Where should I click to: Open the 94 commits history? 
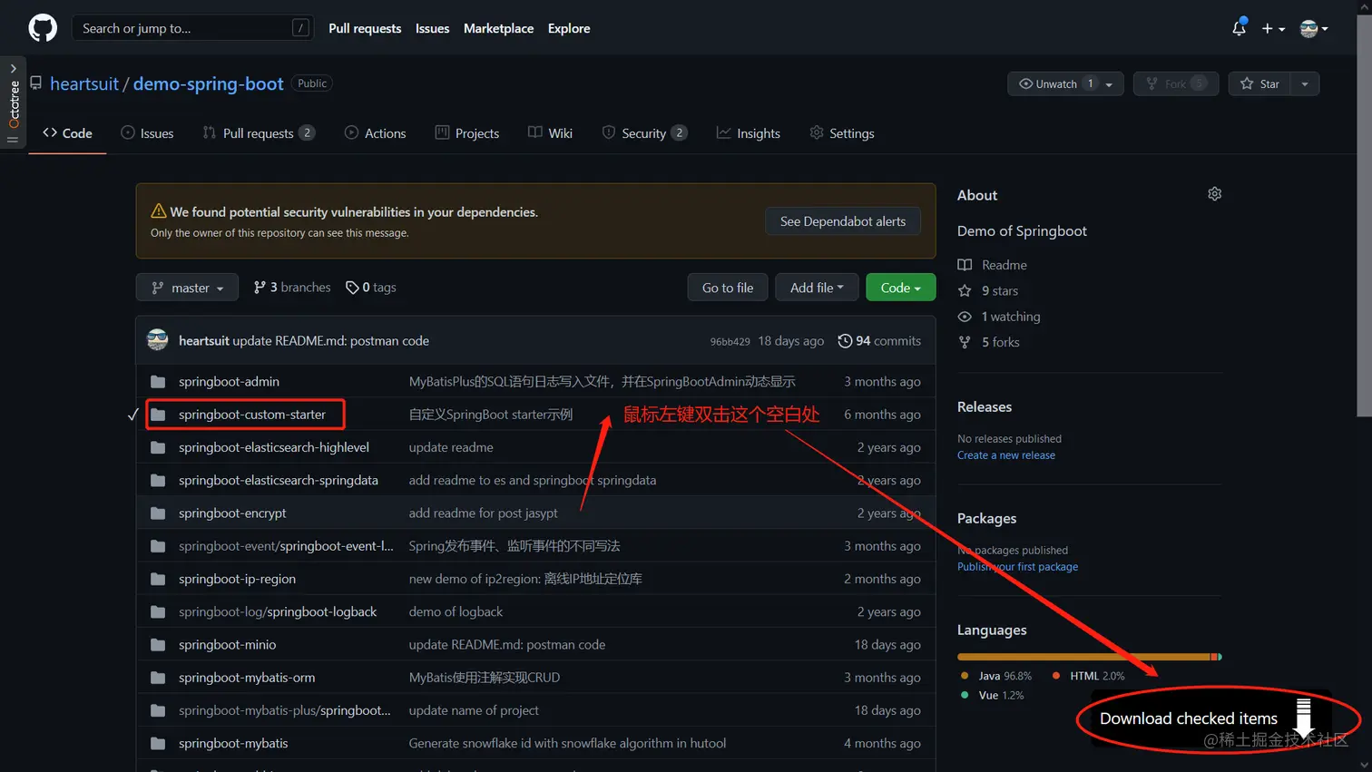click(879, 341)
